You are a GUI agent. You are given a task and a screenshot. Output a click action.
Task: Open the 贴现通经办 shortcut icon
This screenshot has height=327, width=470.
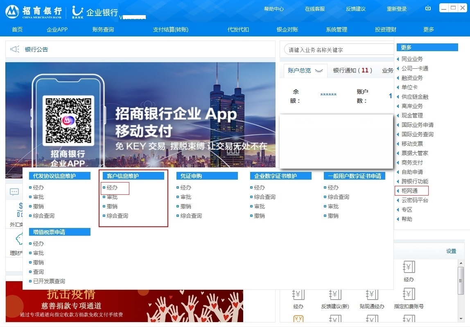tap(372, 295)
